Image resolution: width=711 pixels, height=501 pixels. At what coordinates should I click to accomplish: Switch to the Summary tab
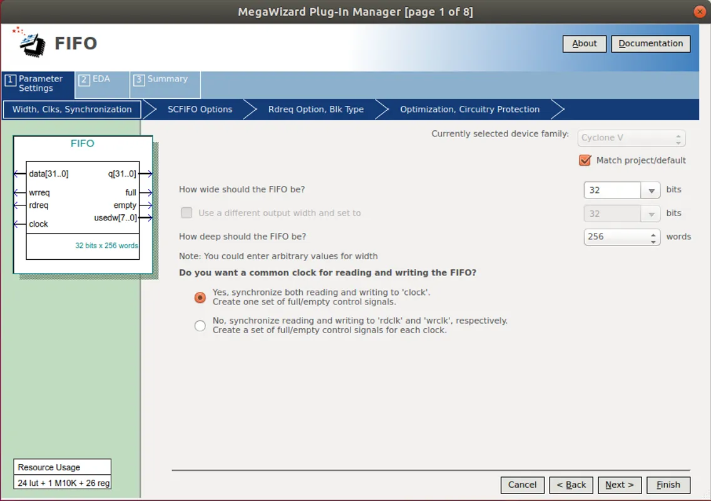pos(165,83)
